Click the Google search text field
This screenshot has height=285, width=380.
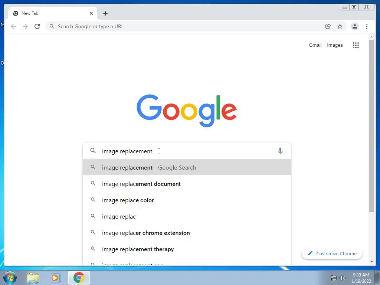click(187, 151)
